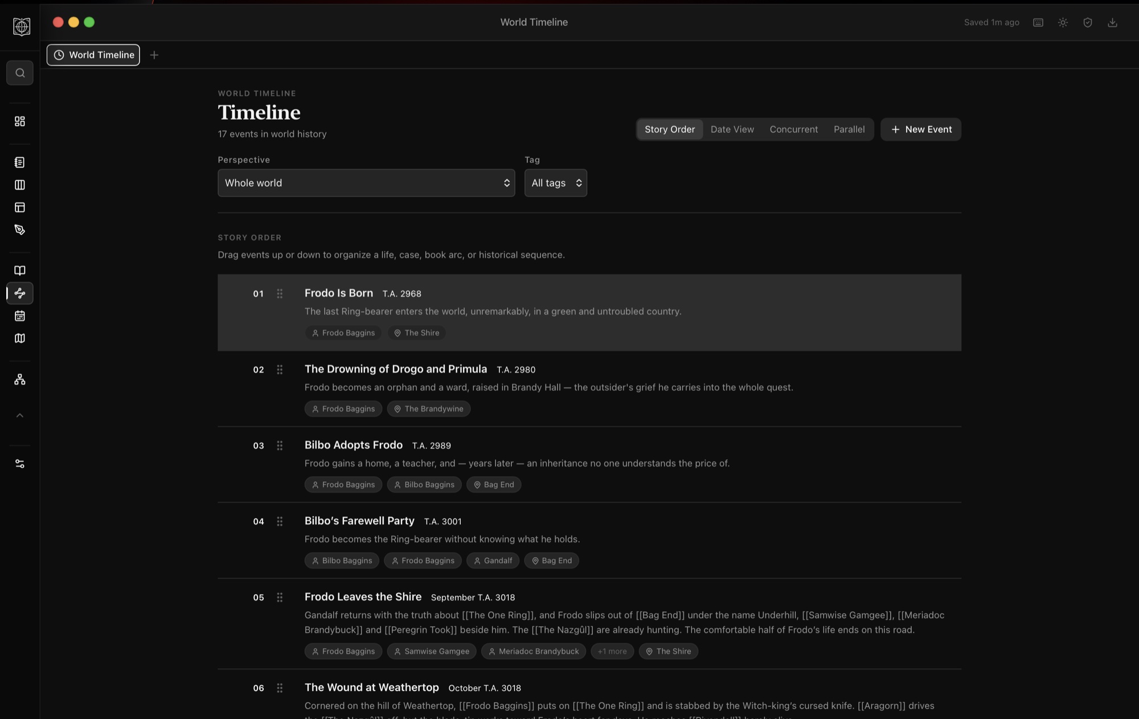Add a new tab with plus button
The width and height of the screenshot is (1139, 719).
(154, 55)
